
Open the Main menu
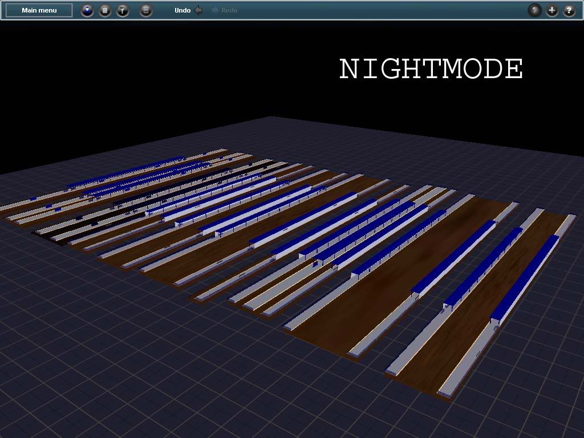point(39,10)
